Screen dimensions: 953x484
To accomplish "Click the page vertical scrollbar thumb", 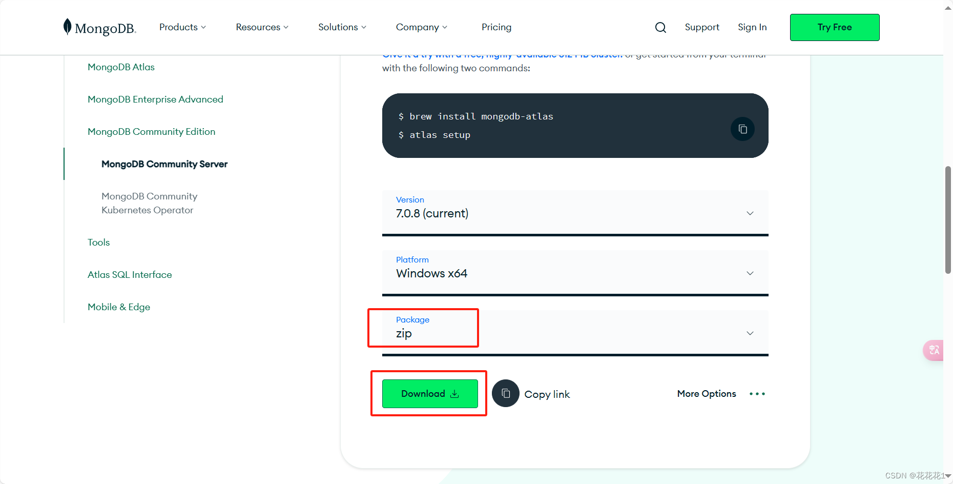I will [x=948, y=220].
